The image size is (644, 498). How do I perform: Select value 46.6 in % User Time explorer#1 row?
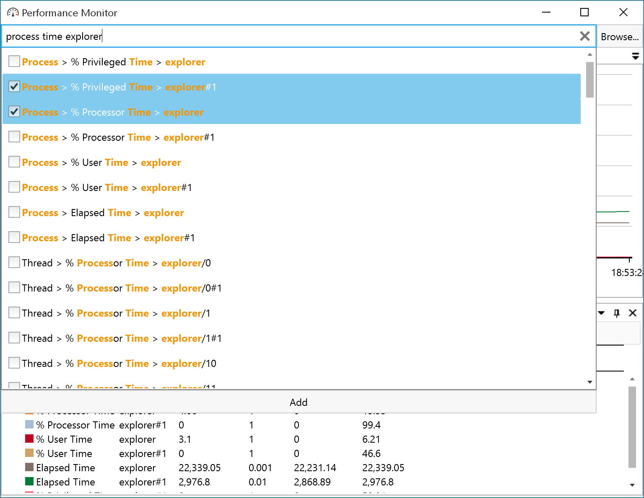pos(371,454)
